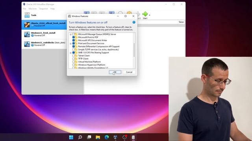Click the Telnet Client folder icon
The image size is (252, 141).
(x=76, y=56)
